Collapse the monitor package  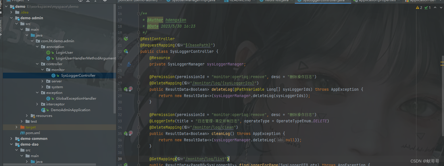click(43, 70)
